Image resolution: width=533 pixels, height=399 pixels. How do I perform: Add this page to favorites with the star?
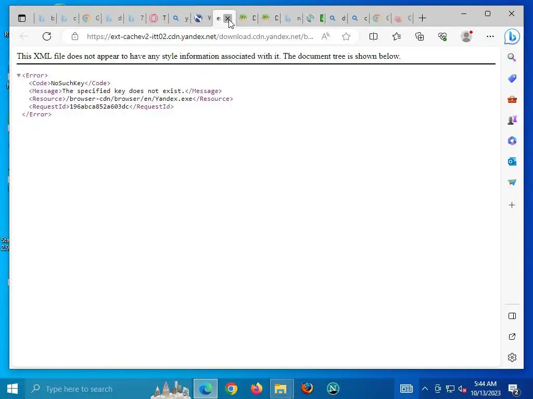tap(346, 36)
